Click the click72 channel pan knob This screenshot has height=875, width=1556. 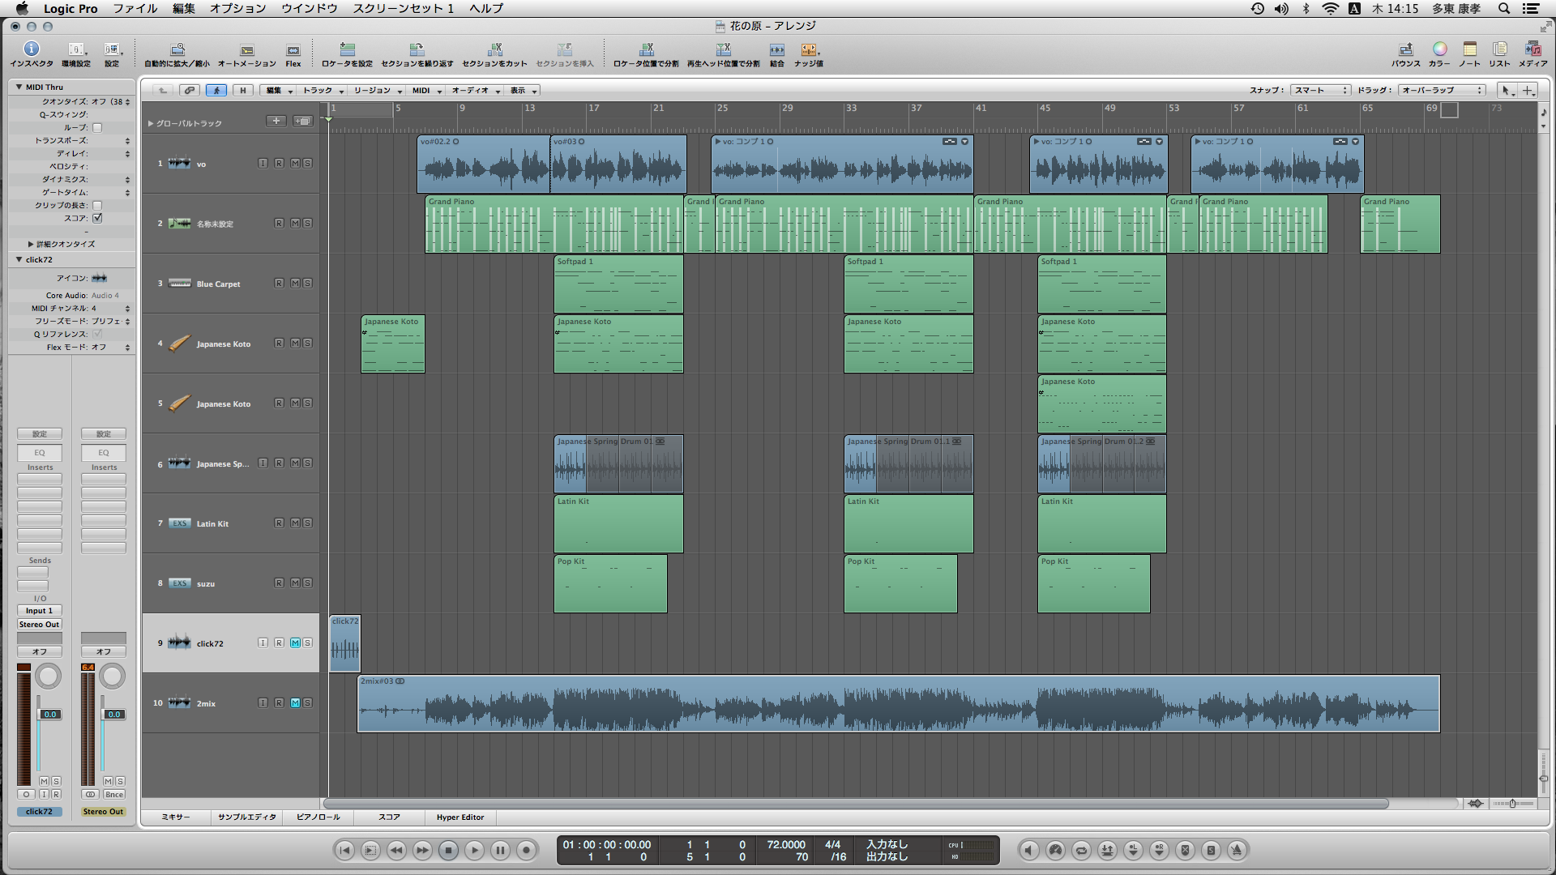(x=49, y=676)
